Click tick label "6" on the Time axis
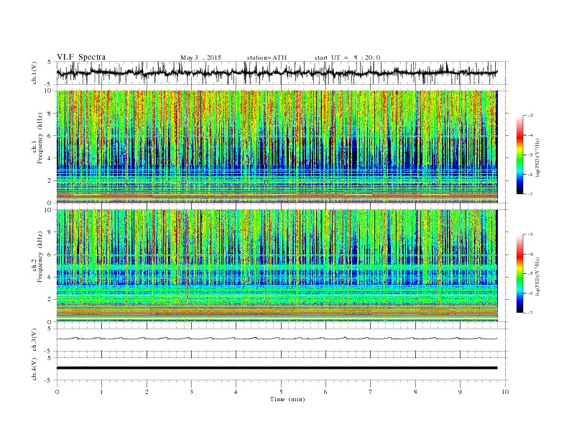The height and width of the screenshot is (440, 569). tap(325, 392)
